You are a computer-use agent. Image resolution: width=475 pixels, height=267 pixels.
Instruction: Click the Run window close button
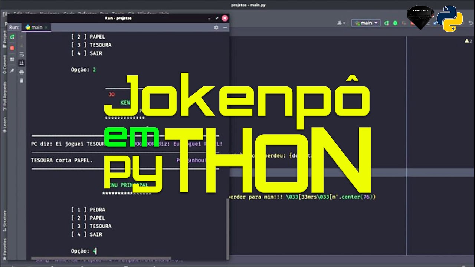(225, 18)
